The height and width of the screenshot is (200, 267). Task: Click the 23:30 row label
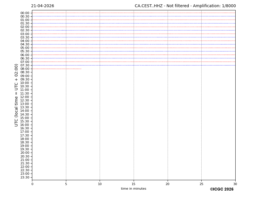click(x=25, y=177)
